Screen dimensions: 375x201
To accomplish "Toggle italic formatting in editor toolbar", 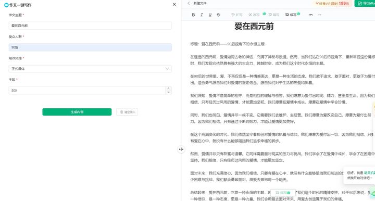I will (x=202, y=15).
